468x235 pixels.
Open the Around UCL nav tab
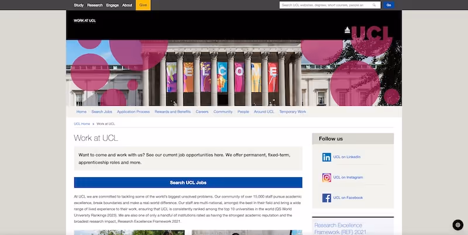[x=264, y=112]
